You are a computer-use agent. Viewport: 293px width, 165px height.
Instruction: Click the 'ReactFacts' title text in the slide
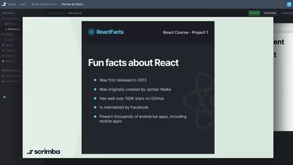110,32
